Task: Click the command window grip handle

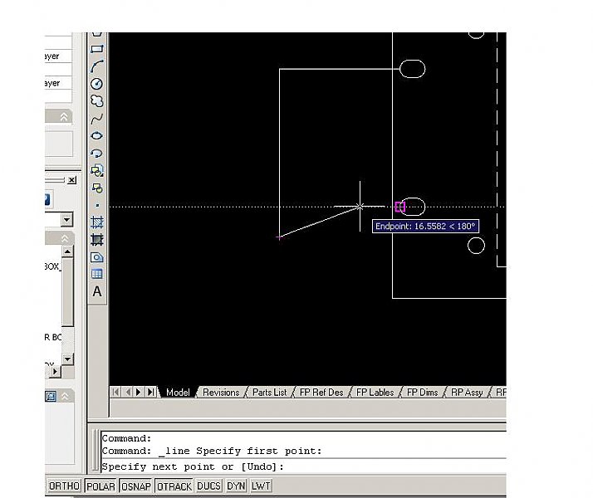Action: point(96,451)
